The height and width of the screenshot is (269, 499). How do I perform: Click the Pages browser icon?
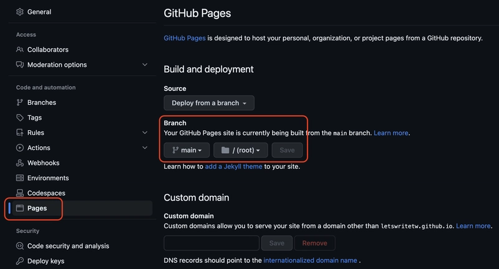(20, 208)
